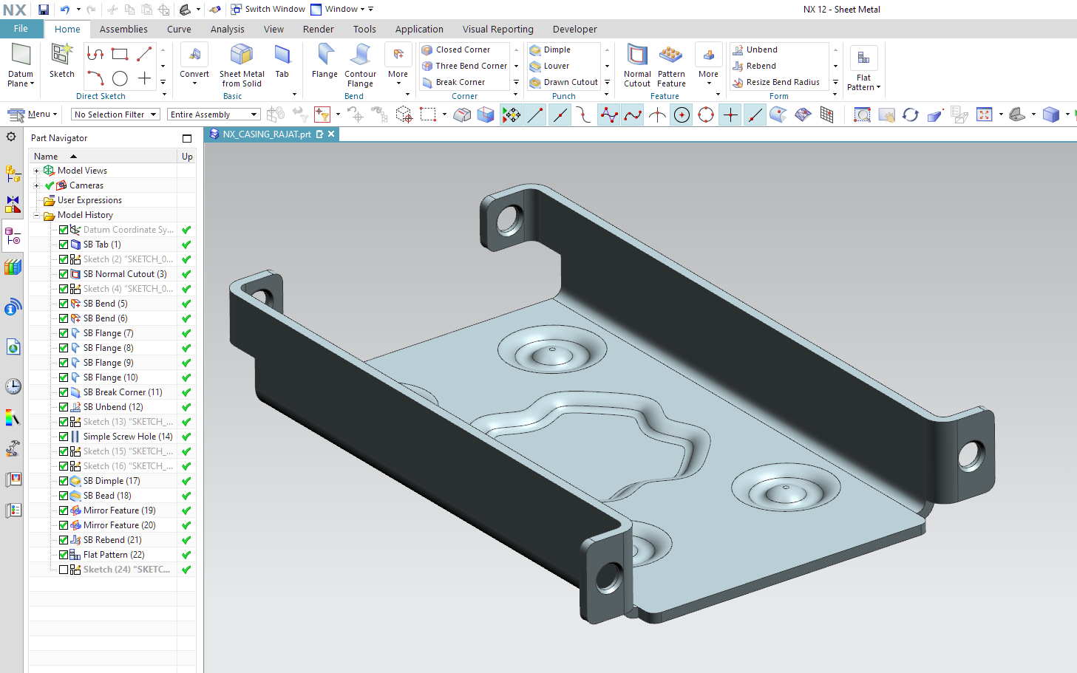Switch to the Assemblies ribbon tab

pyautogui.click(x=123, y=30)
